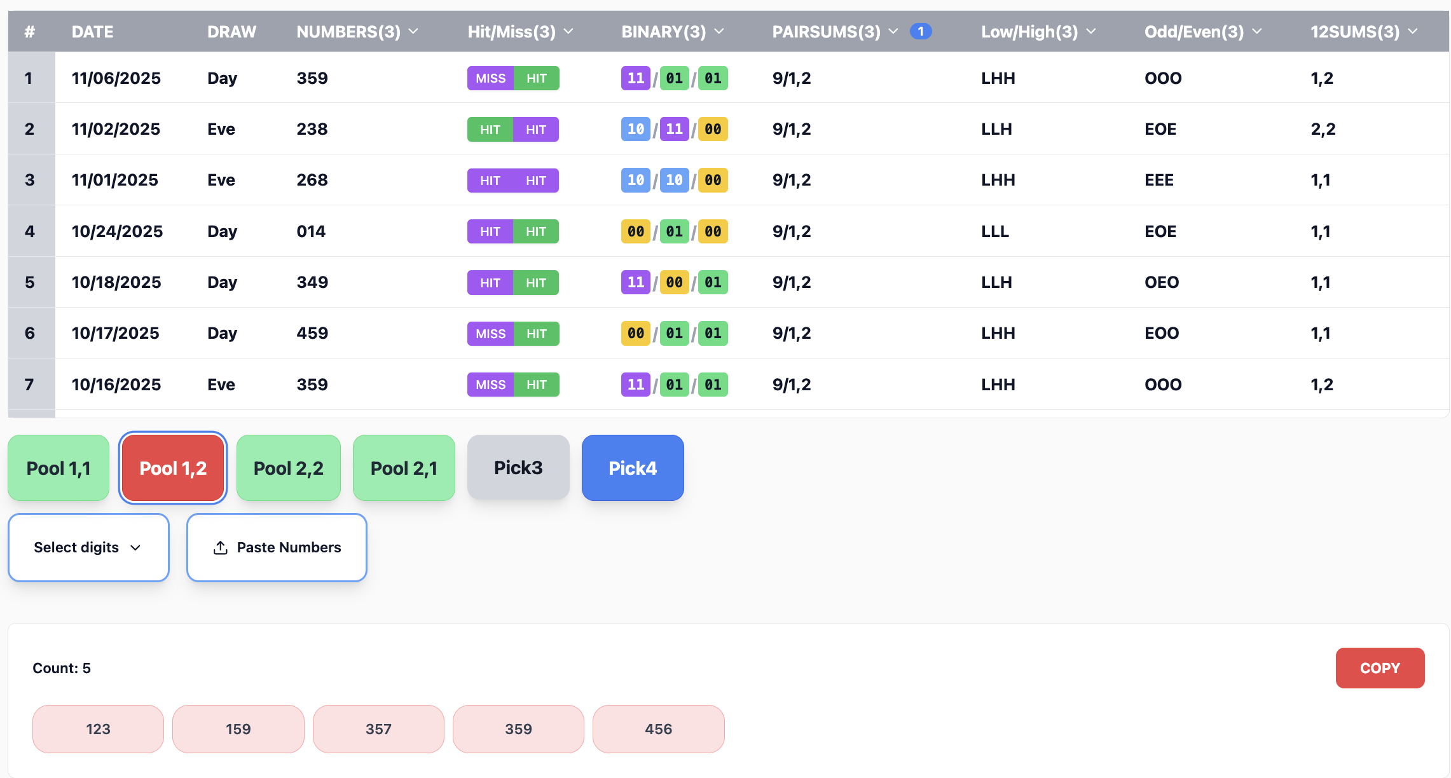
Task: Click MISS badge in row 6
Action: coord(490,334)
